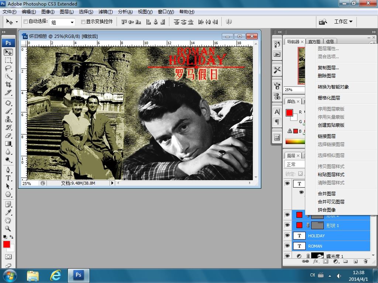Image resolution: width=378 pixels, height=283 pixels.
Task: Click the 25% zoom field in status bar
Action: [x=30, y=184]
